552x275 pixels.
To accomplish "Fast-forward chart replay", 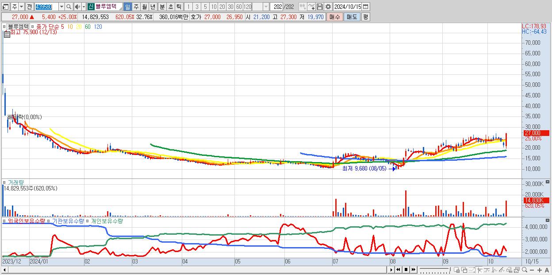I will [x=414, y=270].
